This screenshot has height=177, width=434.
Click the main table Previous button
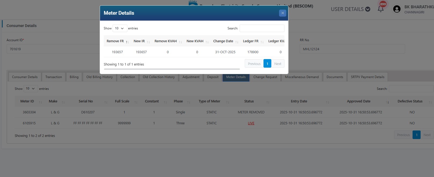coord(403,135)
